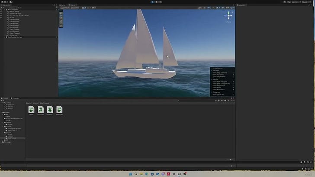This screenshot has height=177, width=315.
Task: Select the Move tool in Scene overlay
Action: tap(61, 16)
